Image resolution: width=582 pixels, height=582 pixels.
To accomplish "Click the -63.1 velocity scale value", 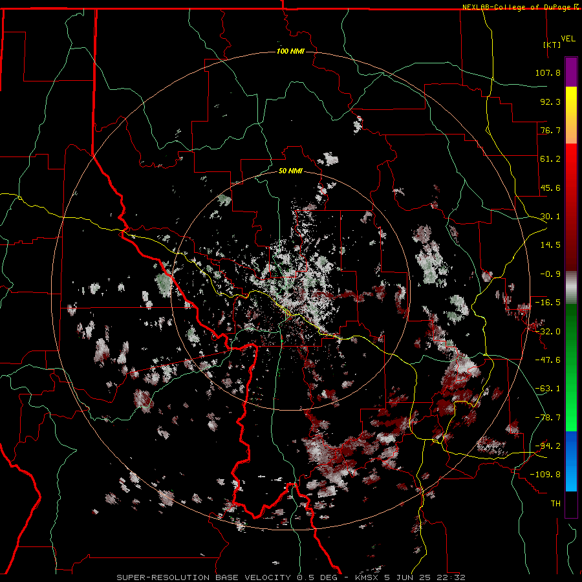I will tap(548, 389).
